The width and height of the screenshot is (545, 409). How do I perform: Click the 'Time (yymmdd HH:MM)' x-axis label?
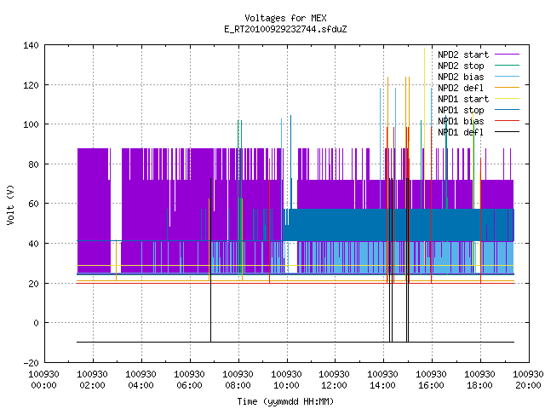tap(285, 401)
